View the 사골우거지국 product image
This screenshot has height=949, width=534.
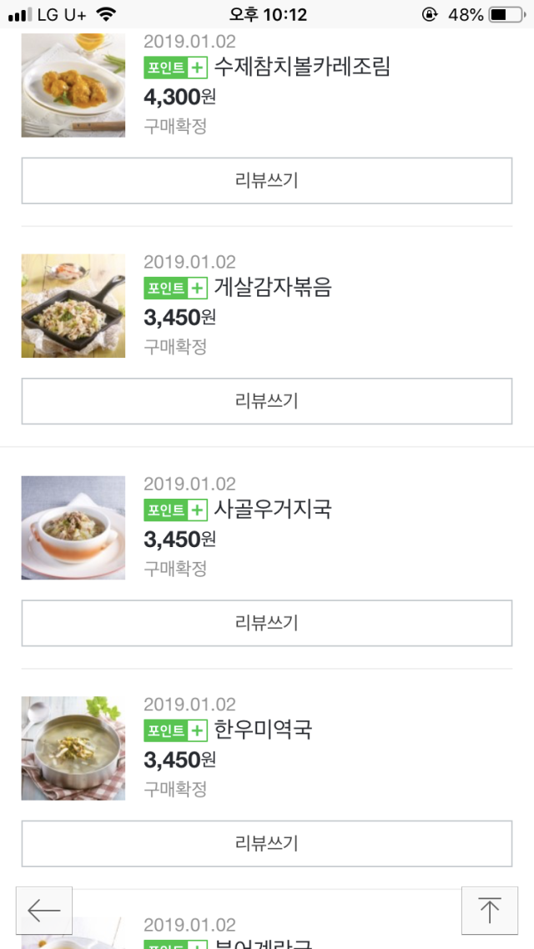click(x=73, y=527)
